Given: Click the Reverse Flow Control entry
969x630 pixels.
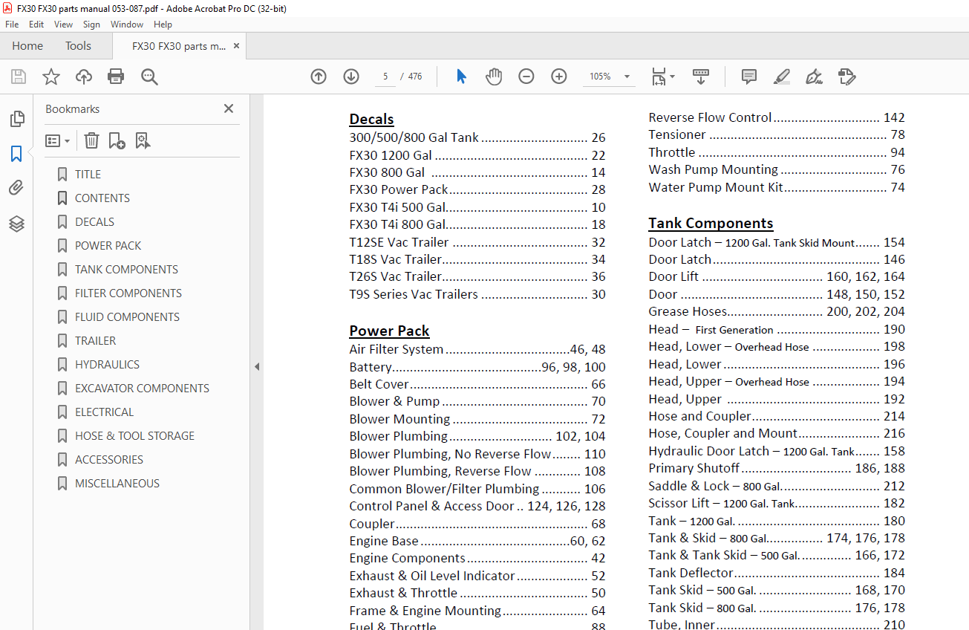Looking at the screenshot, I should [x=777, y=117].
